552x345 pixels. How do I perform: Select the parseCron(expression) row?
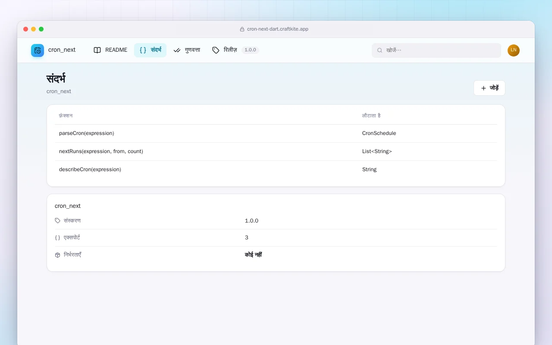click(x=276, y=133)
